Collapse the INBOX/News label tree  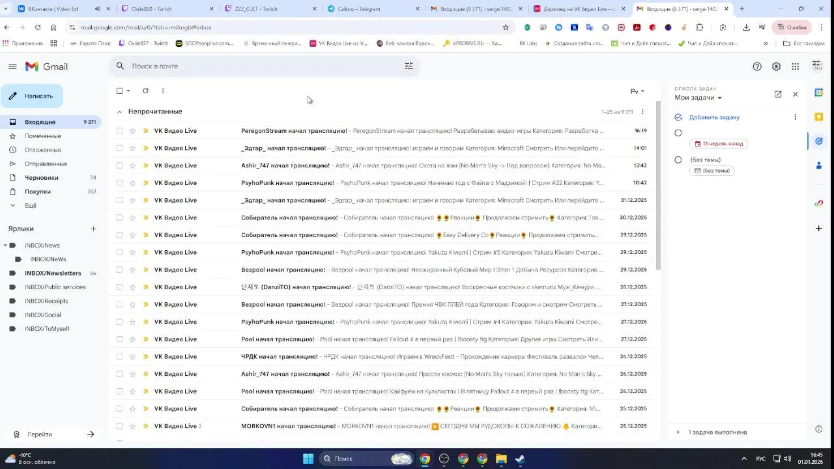(5, 246)
